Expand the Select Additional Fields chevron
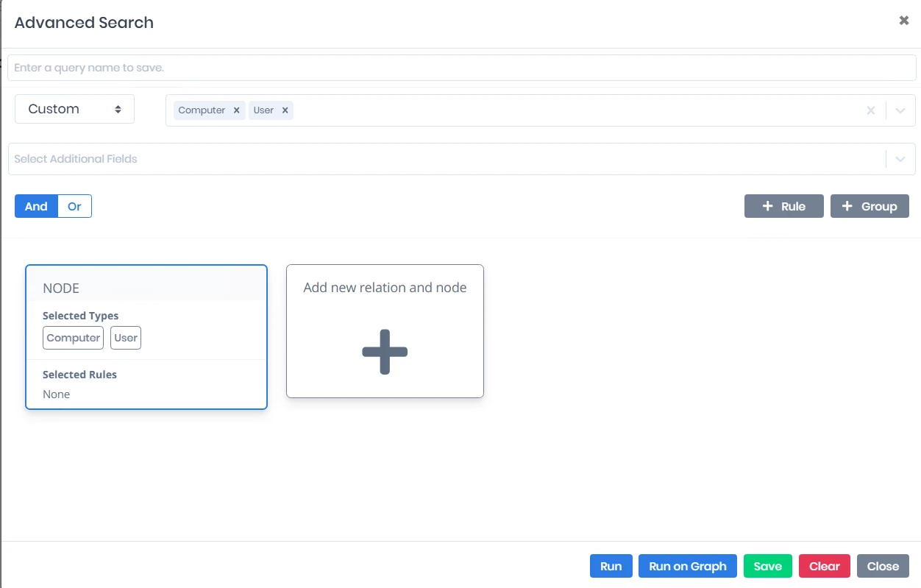921x588 pixels. (x=900, y=159)
